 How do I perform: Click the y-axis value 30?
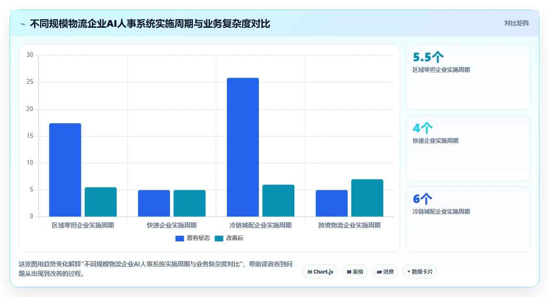(30, 55)
